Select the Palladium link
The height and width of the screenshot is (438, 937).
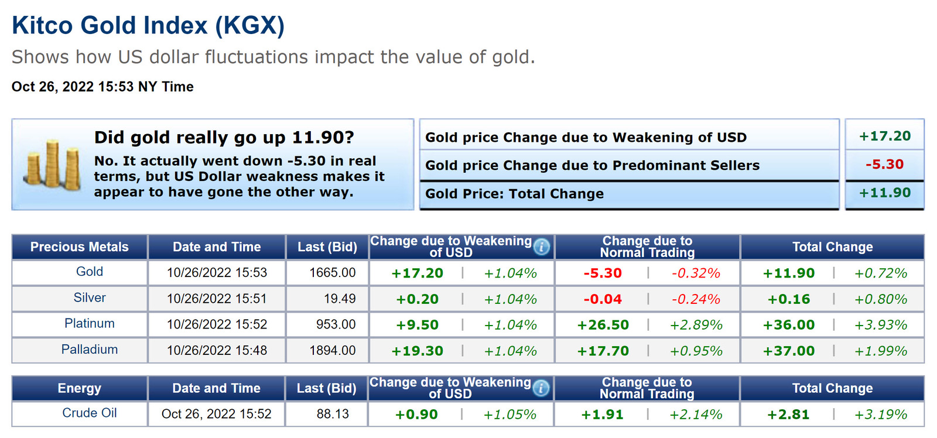tap(90, 350)
